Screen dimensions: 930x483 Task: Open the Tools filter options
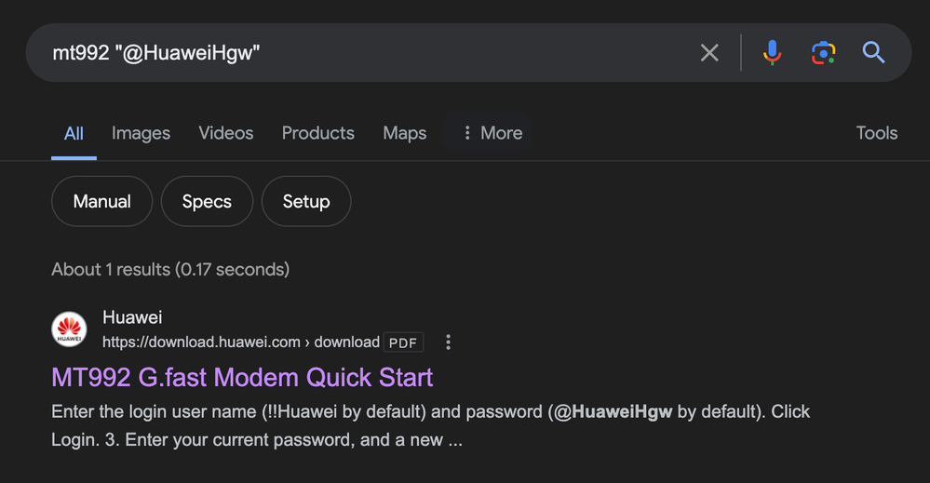(876, 133)
